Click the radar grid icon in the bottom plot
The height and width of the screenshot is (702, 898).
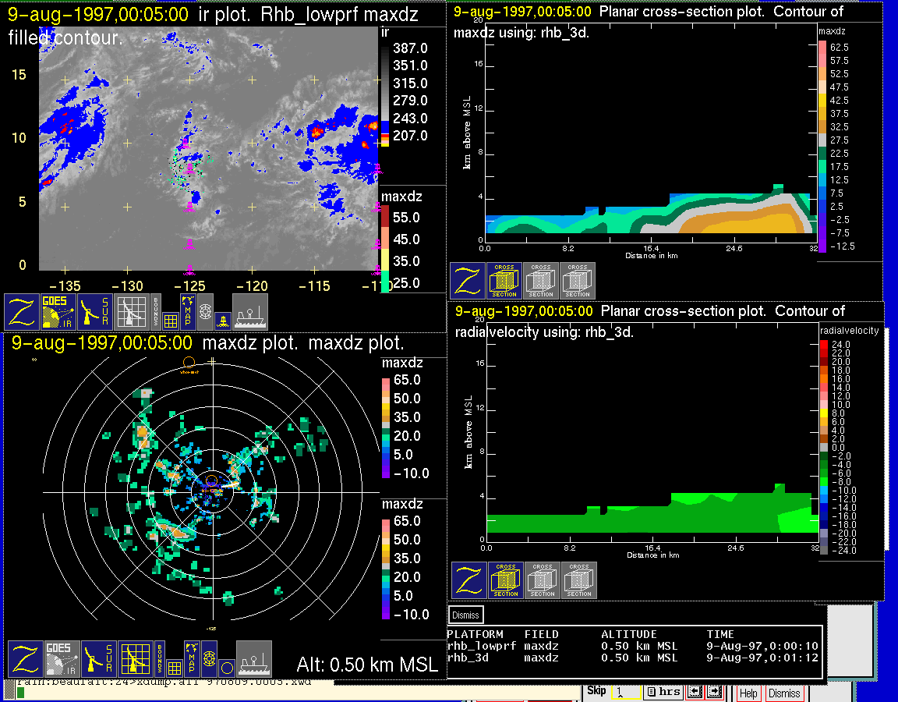click(134, 658)
